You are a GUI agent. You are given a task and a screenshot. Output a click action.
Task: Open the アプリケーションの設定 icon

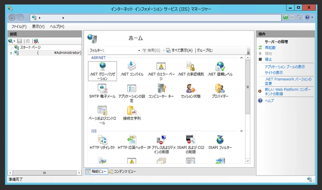click(132, 93)
